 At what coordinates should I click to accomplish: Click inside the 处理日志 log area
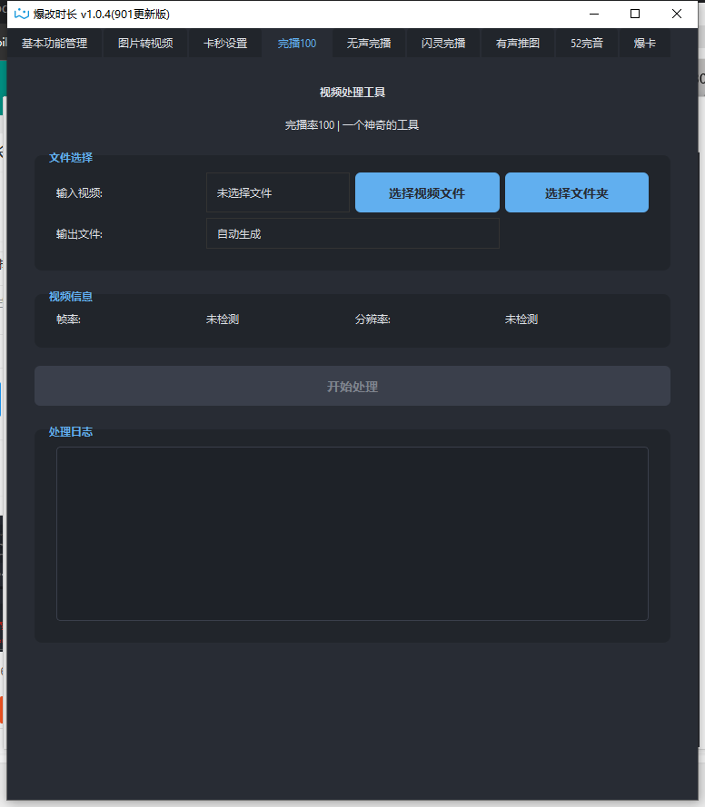352,534
